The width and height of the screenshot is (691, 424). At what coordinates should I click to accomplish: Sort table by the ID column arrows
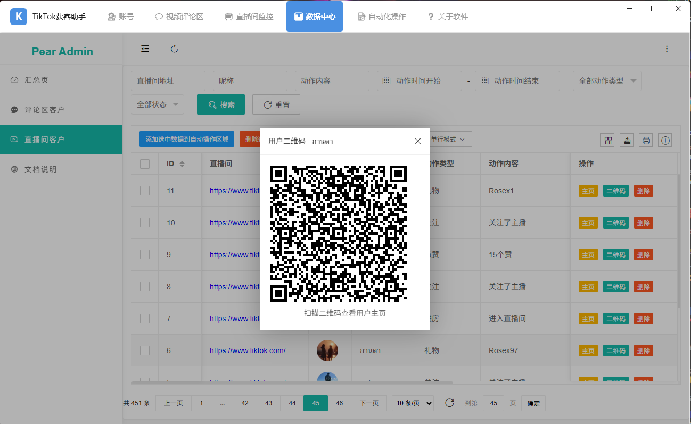(182, 164)
